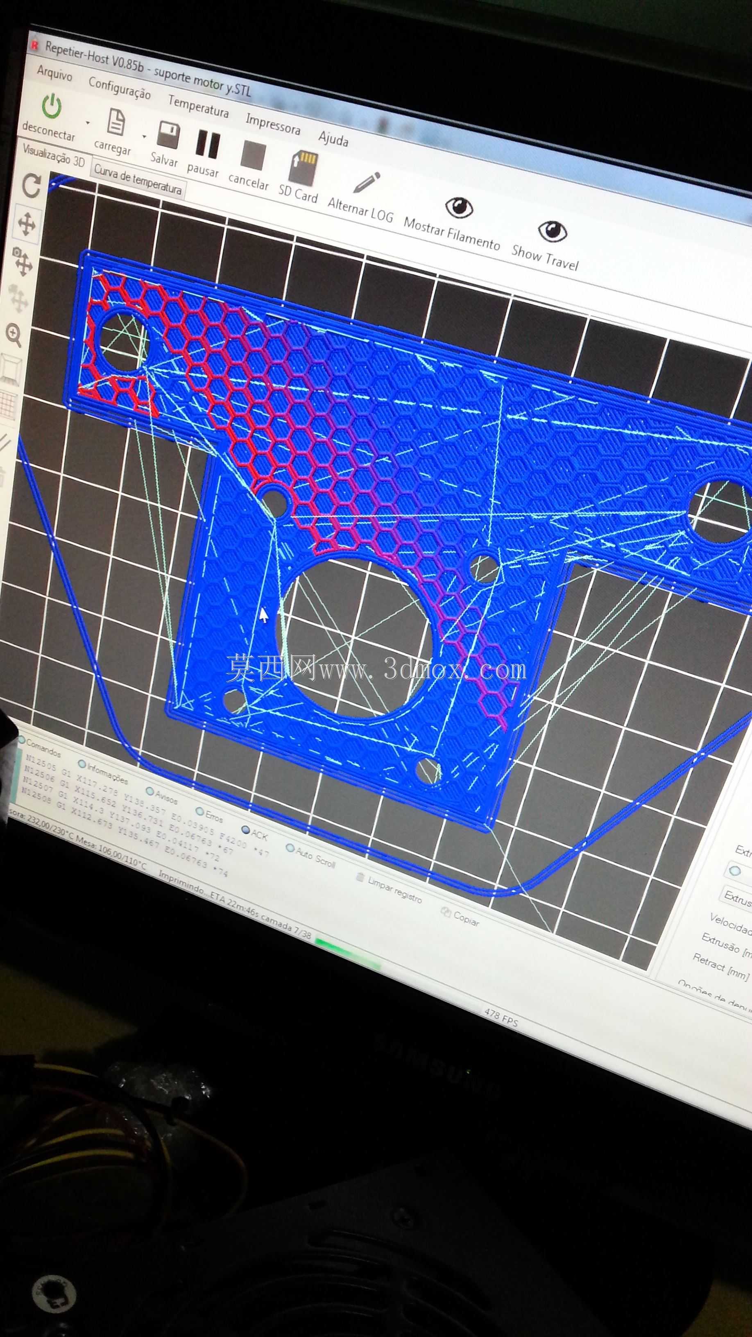
Task: Toggle the Show Travel eye icon
Action: pos(552,231)
